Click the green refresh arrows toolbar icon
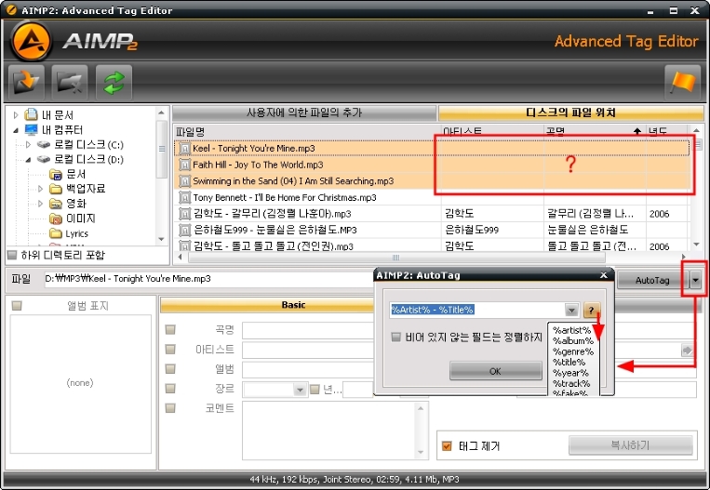Screen dimensions: 710x490 pyautogui.click(x=114, y=83)
